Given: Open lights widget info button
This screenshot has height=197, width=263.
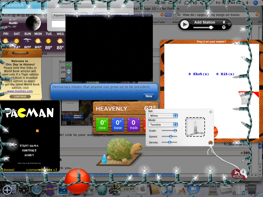Looking at the screenshot, I should pos(243,172).
